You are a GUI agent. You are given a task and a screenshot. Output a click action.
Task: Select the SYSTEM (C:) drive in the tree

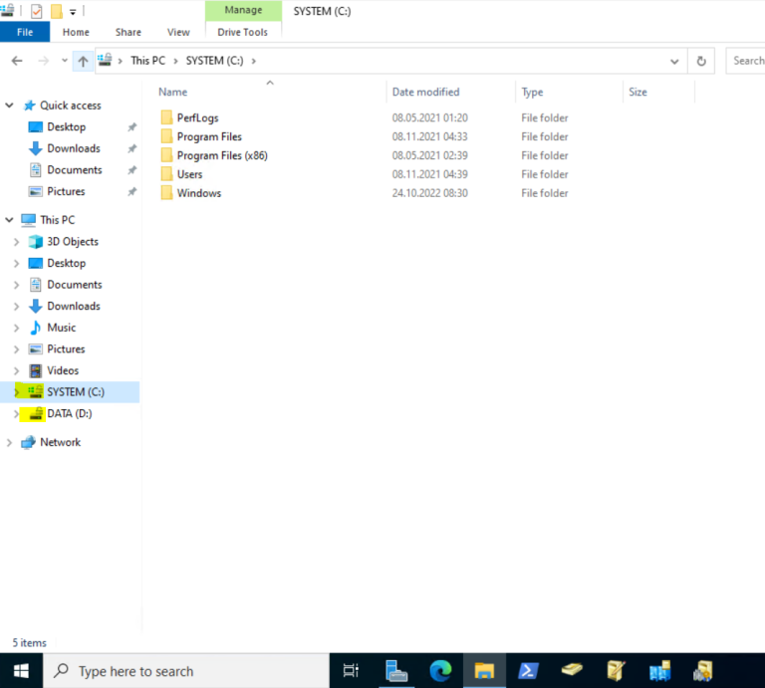pyautogui.click(x=76, y=392)
